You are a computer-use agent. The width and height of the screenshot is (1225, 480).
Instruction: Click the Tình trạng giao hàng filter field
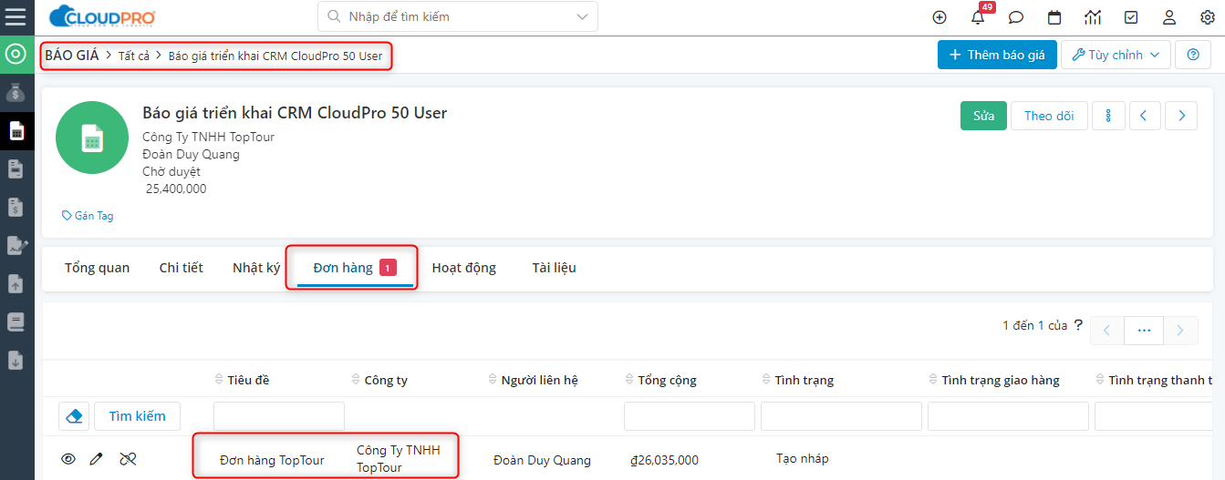tap(1008, 416)
